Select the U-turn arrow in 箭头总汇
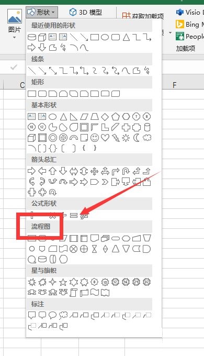This screenshot has height=356, width=204. [x=126, y=171]
